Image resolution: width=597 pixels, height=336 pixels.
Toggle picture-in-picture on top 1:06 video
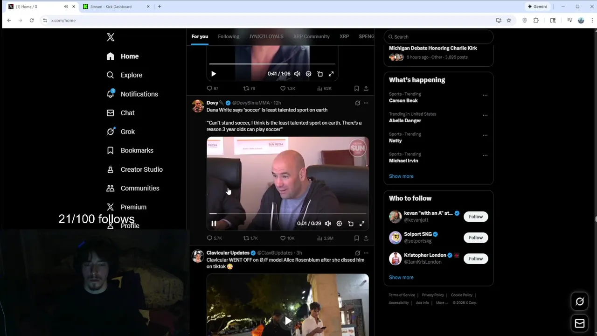pos(320,74)
